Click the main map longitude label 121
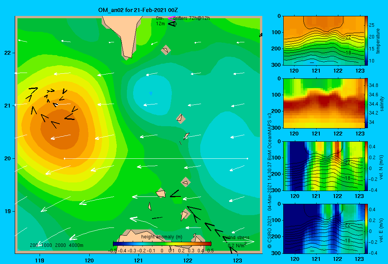The image size is (388, 264). (139, 260)
